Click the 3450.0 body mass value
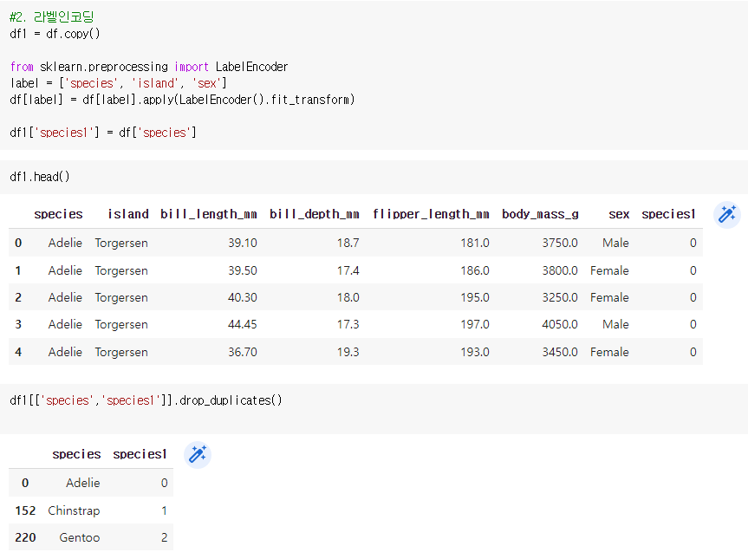 coord(560,352)
